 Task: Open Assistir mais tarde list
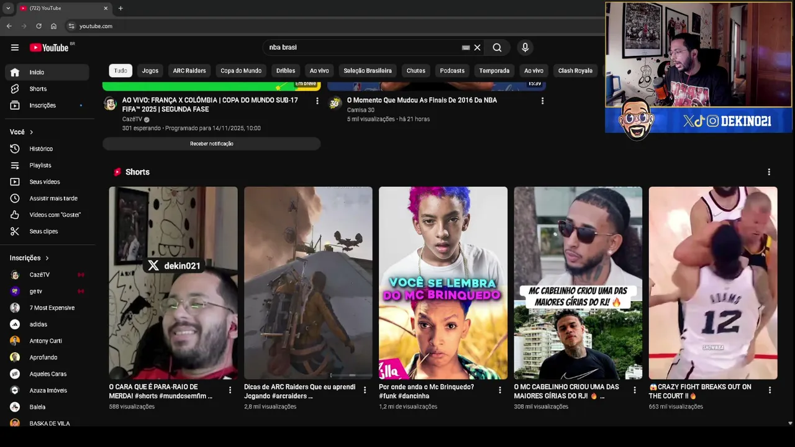click(x=47, y=198)
